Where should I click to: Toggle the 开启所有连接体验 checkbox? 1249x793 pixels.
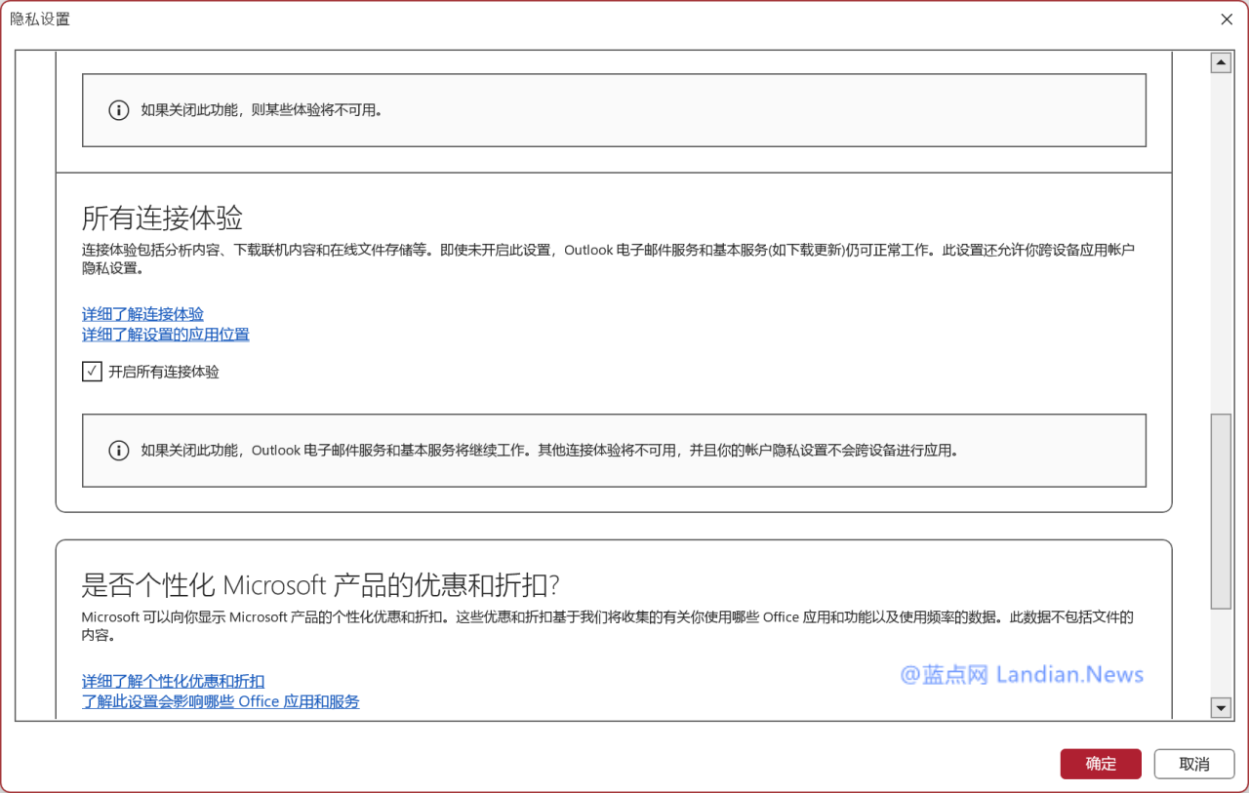click(92, 371)
